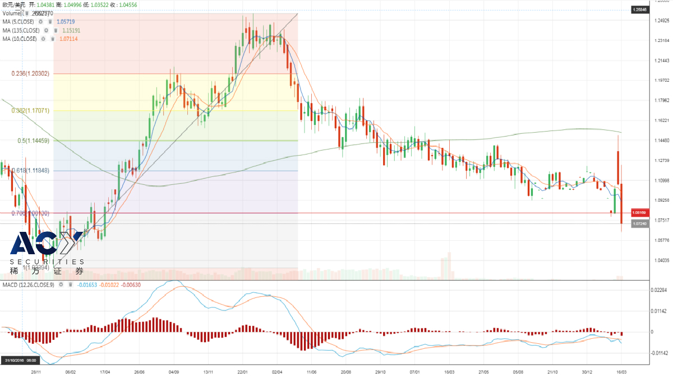Click the MACD (12,26,CLOSE,9) legend label
Viewport: 673px width, 378px height.
point(28,285)
